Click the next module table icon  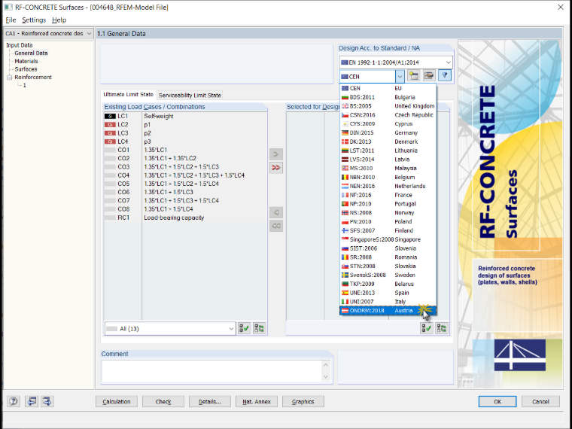point(47,401)
